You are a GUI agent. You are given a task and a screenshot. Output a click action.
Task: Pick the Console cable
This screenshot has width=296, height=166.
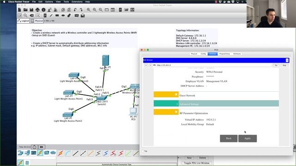pyautogui.click(x=68, y=154)
